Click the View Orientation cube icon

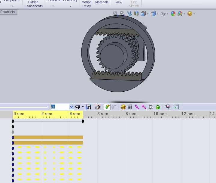coord(143,14)
